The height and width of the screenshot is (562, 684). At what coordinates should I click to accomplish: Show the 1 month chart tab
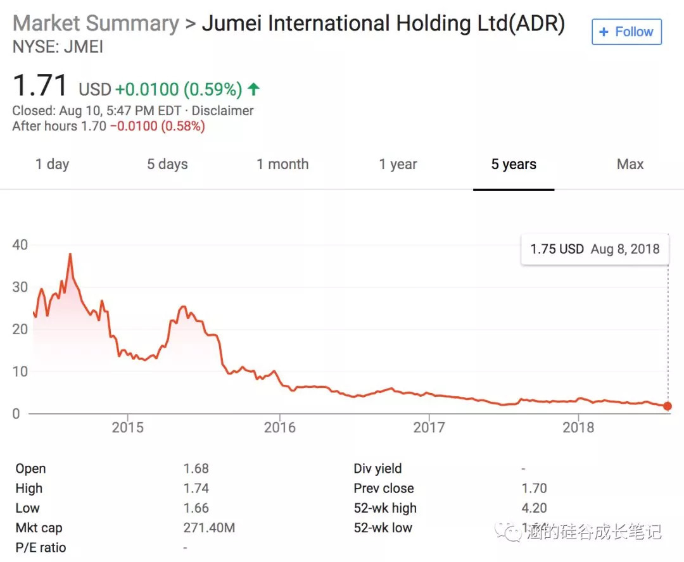pyautogui.click(x=282, y=165)
